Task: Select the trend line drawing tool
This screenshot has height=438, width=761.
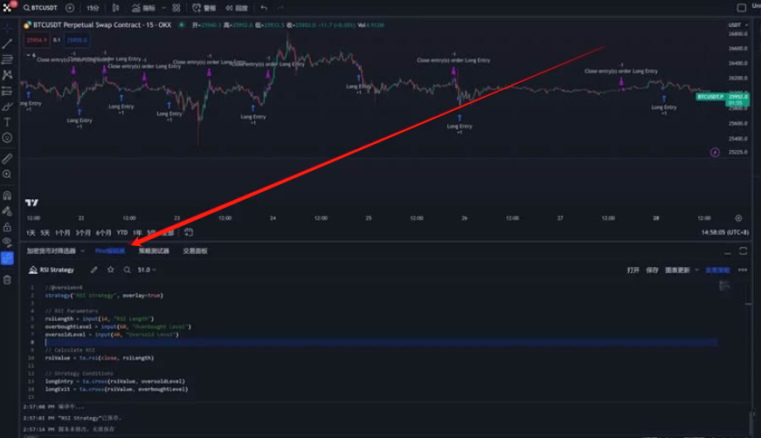Action: point(7,44)
